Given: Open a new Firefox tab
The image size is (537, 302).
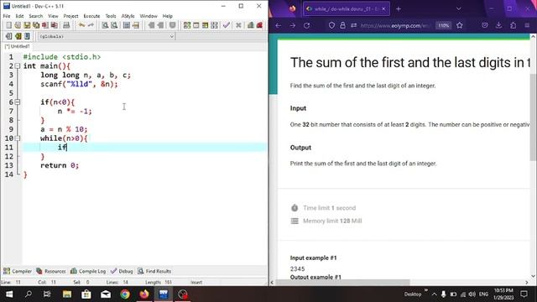Looking at the screenshot, I should [x=399, y=9].
